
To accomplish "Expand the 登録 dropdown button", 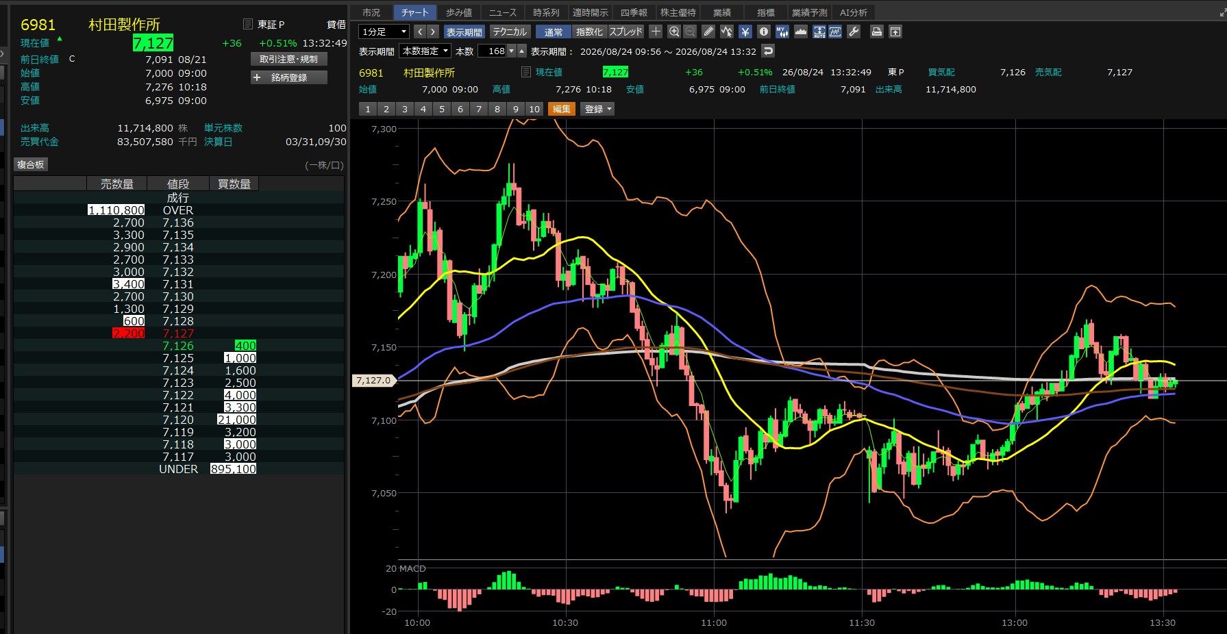I will [x=597, y=109].
